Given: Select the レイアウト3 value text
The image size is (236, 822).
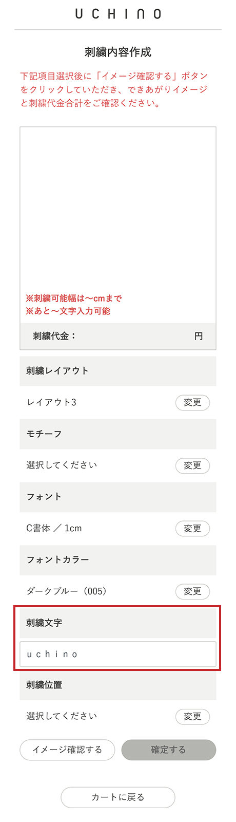Looking at the screenshot, I should 51,402.
